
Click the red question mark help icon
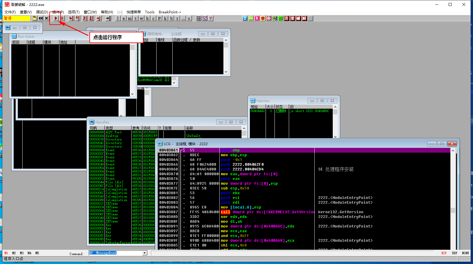tap(211, 18)
